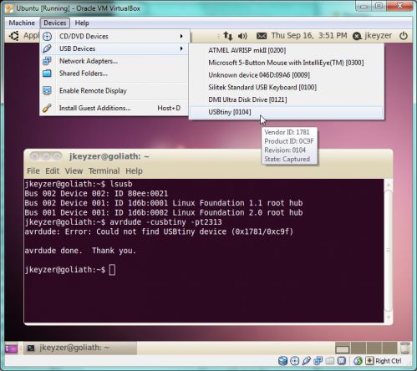Click the terminal vertical scrollbar handle
The height and width of the screenshot is (371, 417).
click(389, 250)
